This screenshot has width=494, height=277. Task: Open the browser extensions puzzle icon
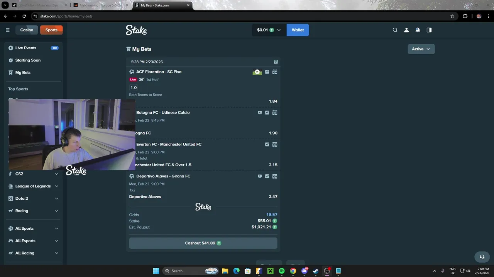(465, 16)
